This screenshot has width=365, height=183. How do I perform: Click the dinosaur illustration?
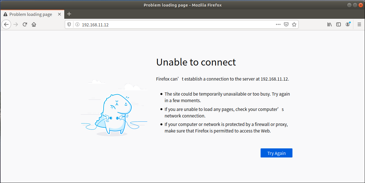[114, 108]
